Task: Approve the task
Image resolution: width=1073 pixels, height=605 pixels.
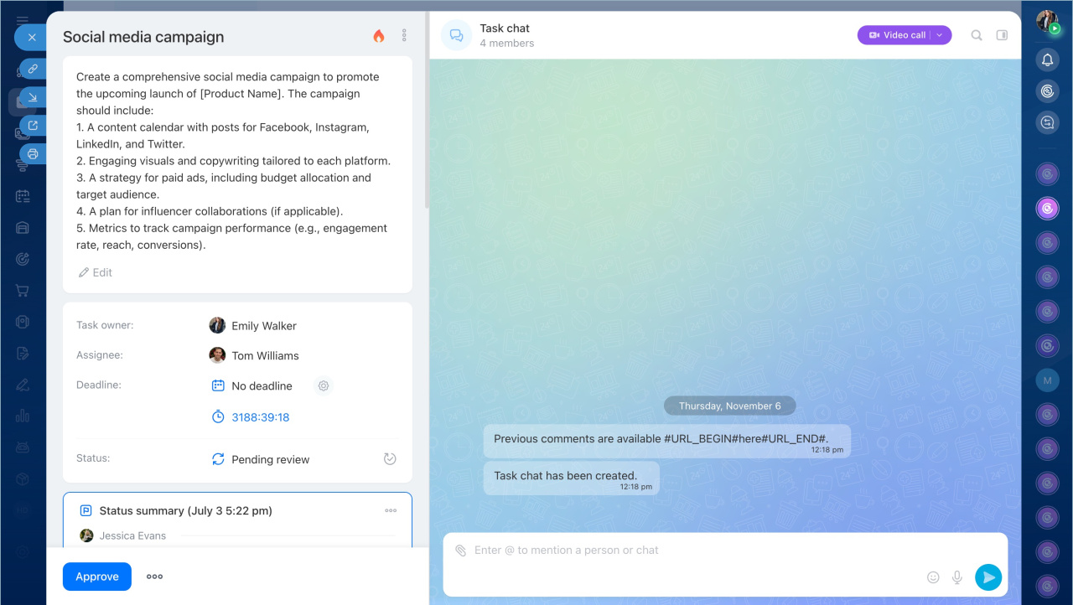Action: pos(97,577)
